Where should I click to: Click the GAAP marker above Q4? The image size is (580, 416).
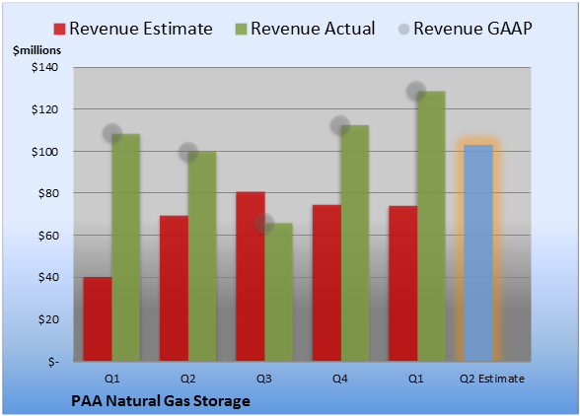coord(340,125)
